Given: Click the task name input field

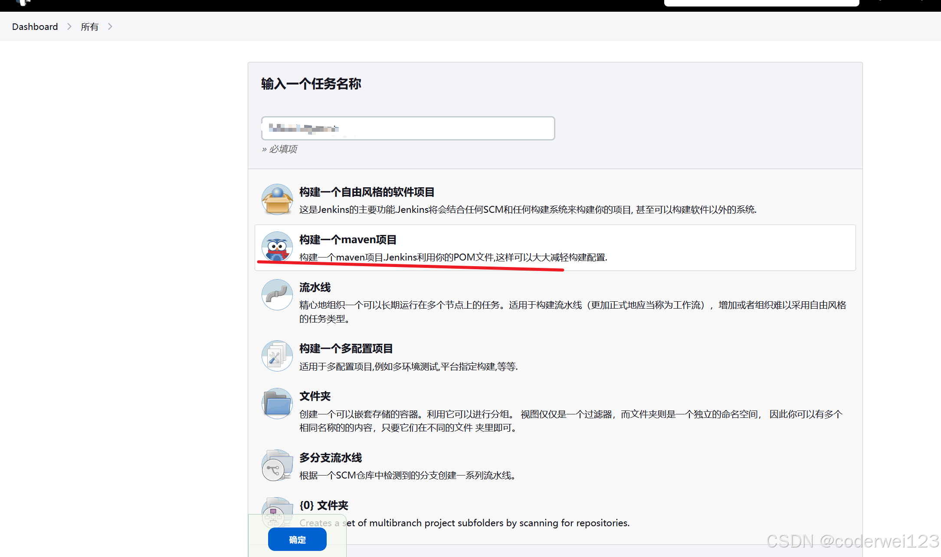Looking at the screenshot, I should 408,128.
